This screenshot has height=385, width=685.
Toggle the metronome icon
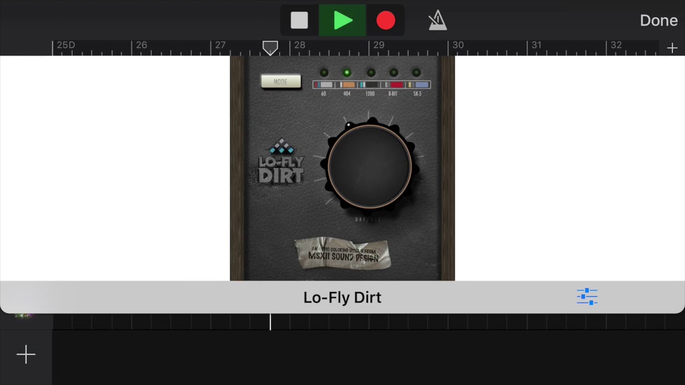(438, 20)
